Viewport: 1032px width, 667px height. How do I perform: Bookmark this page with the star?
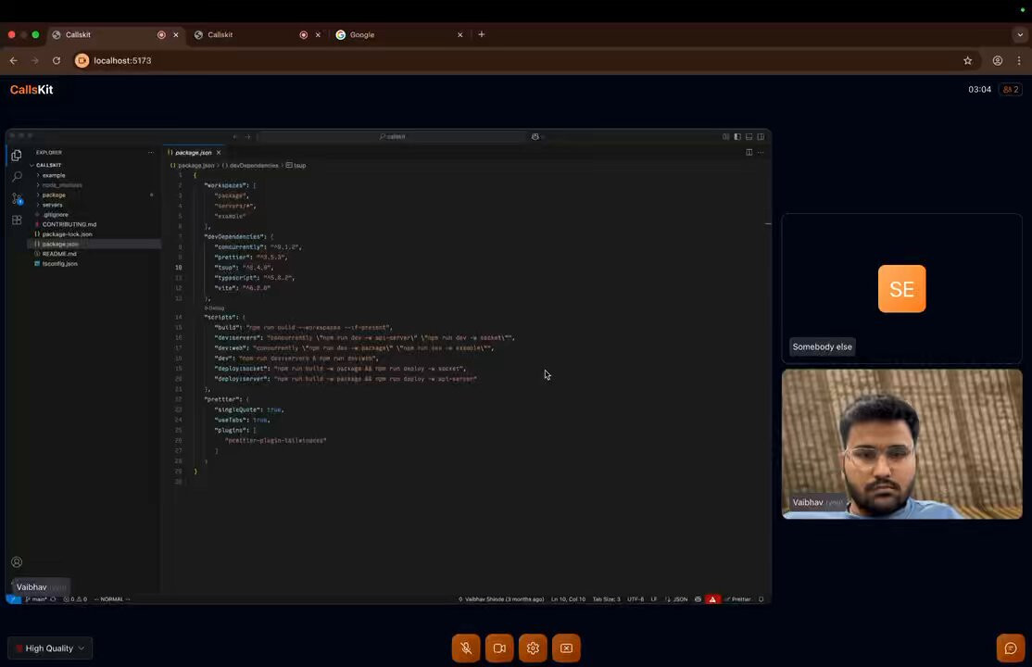tap(967, 60)
